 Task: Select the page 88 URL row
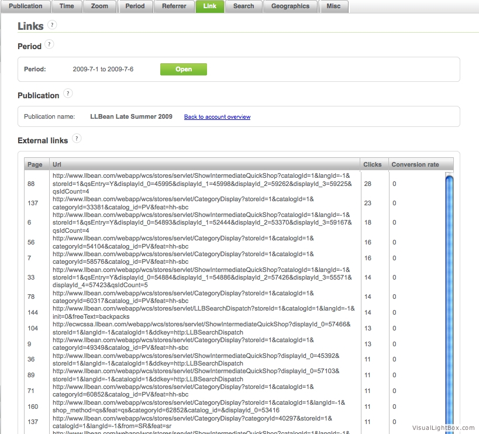(x=202, y=184)
